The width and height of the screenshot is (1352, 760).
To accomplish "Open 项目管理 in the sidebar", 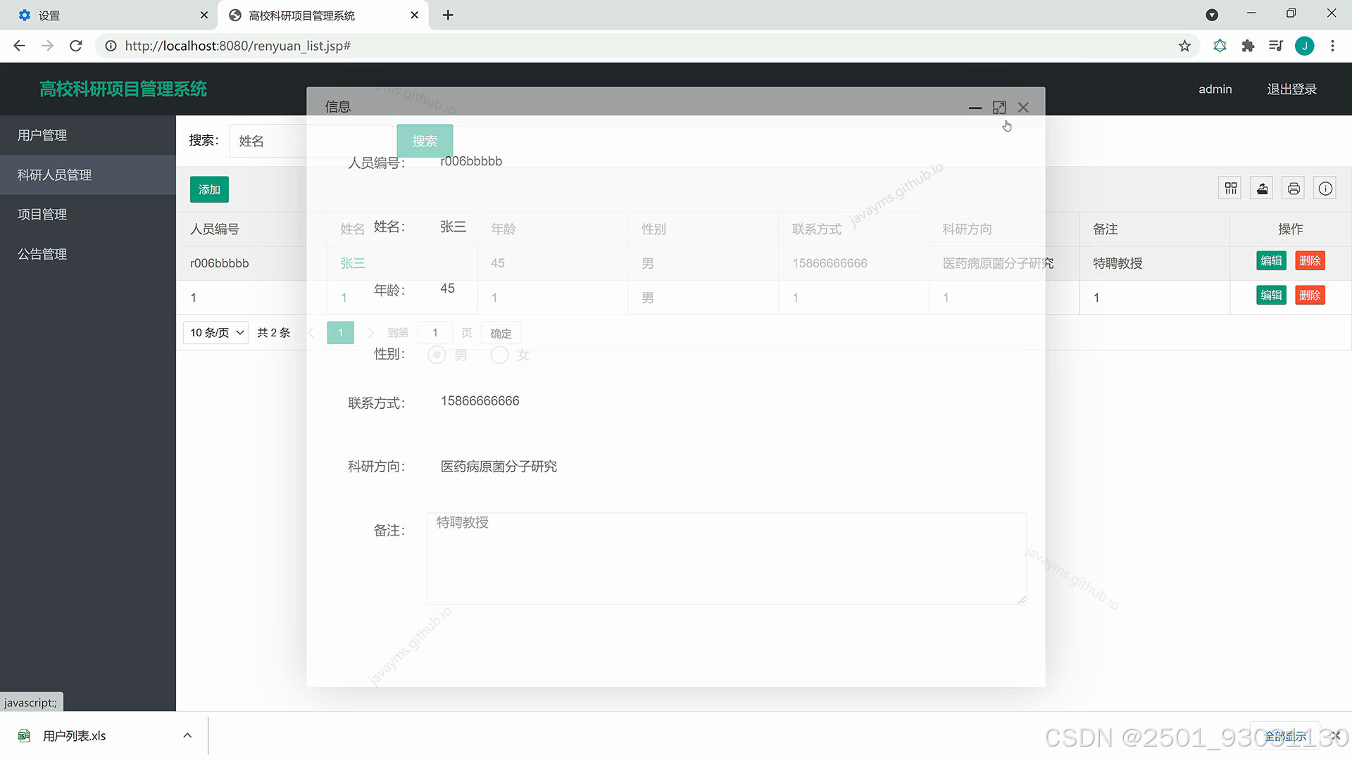I will click(88, 214).
